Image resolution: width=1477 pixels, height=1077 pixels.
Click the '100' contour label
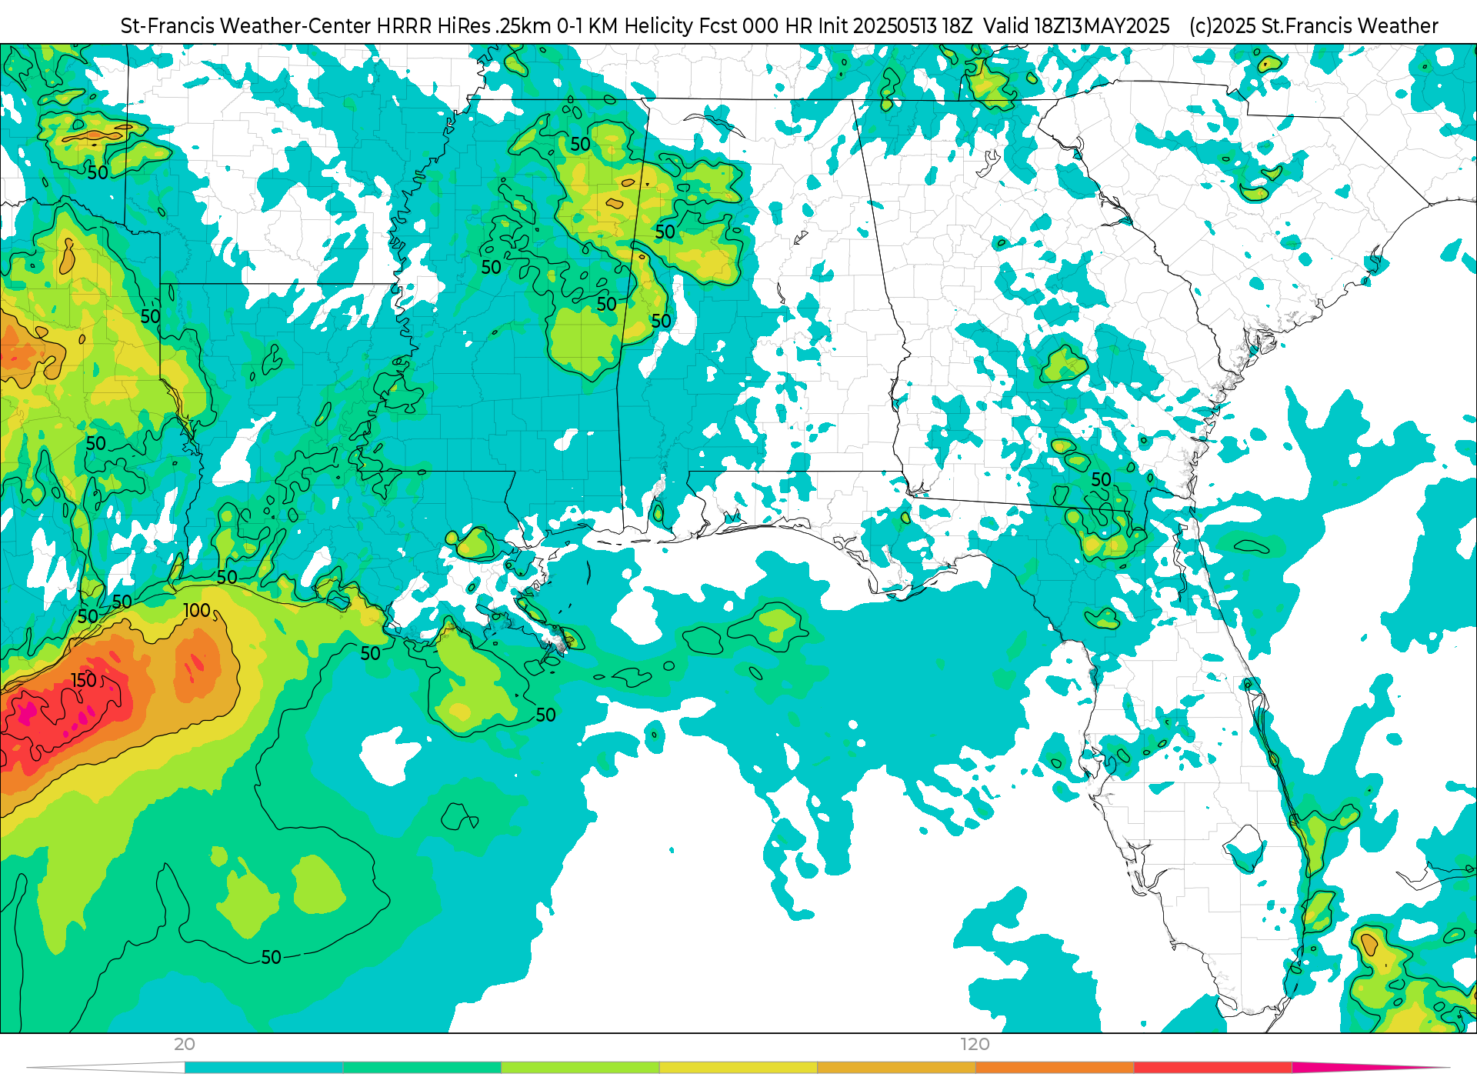tap(197, 611)
